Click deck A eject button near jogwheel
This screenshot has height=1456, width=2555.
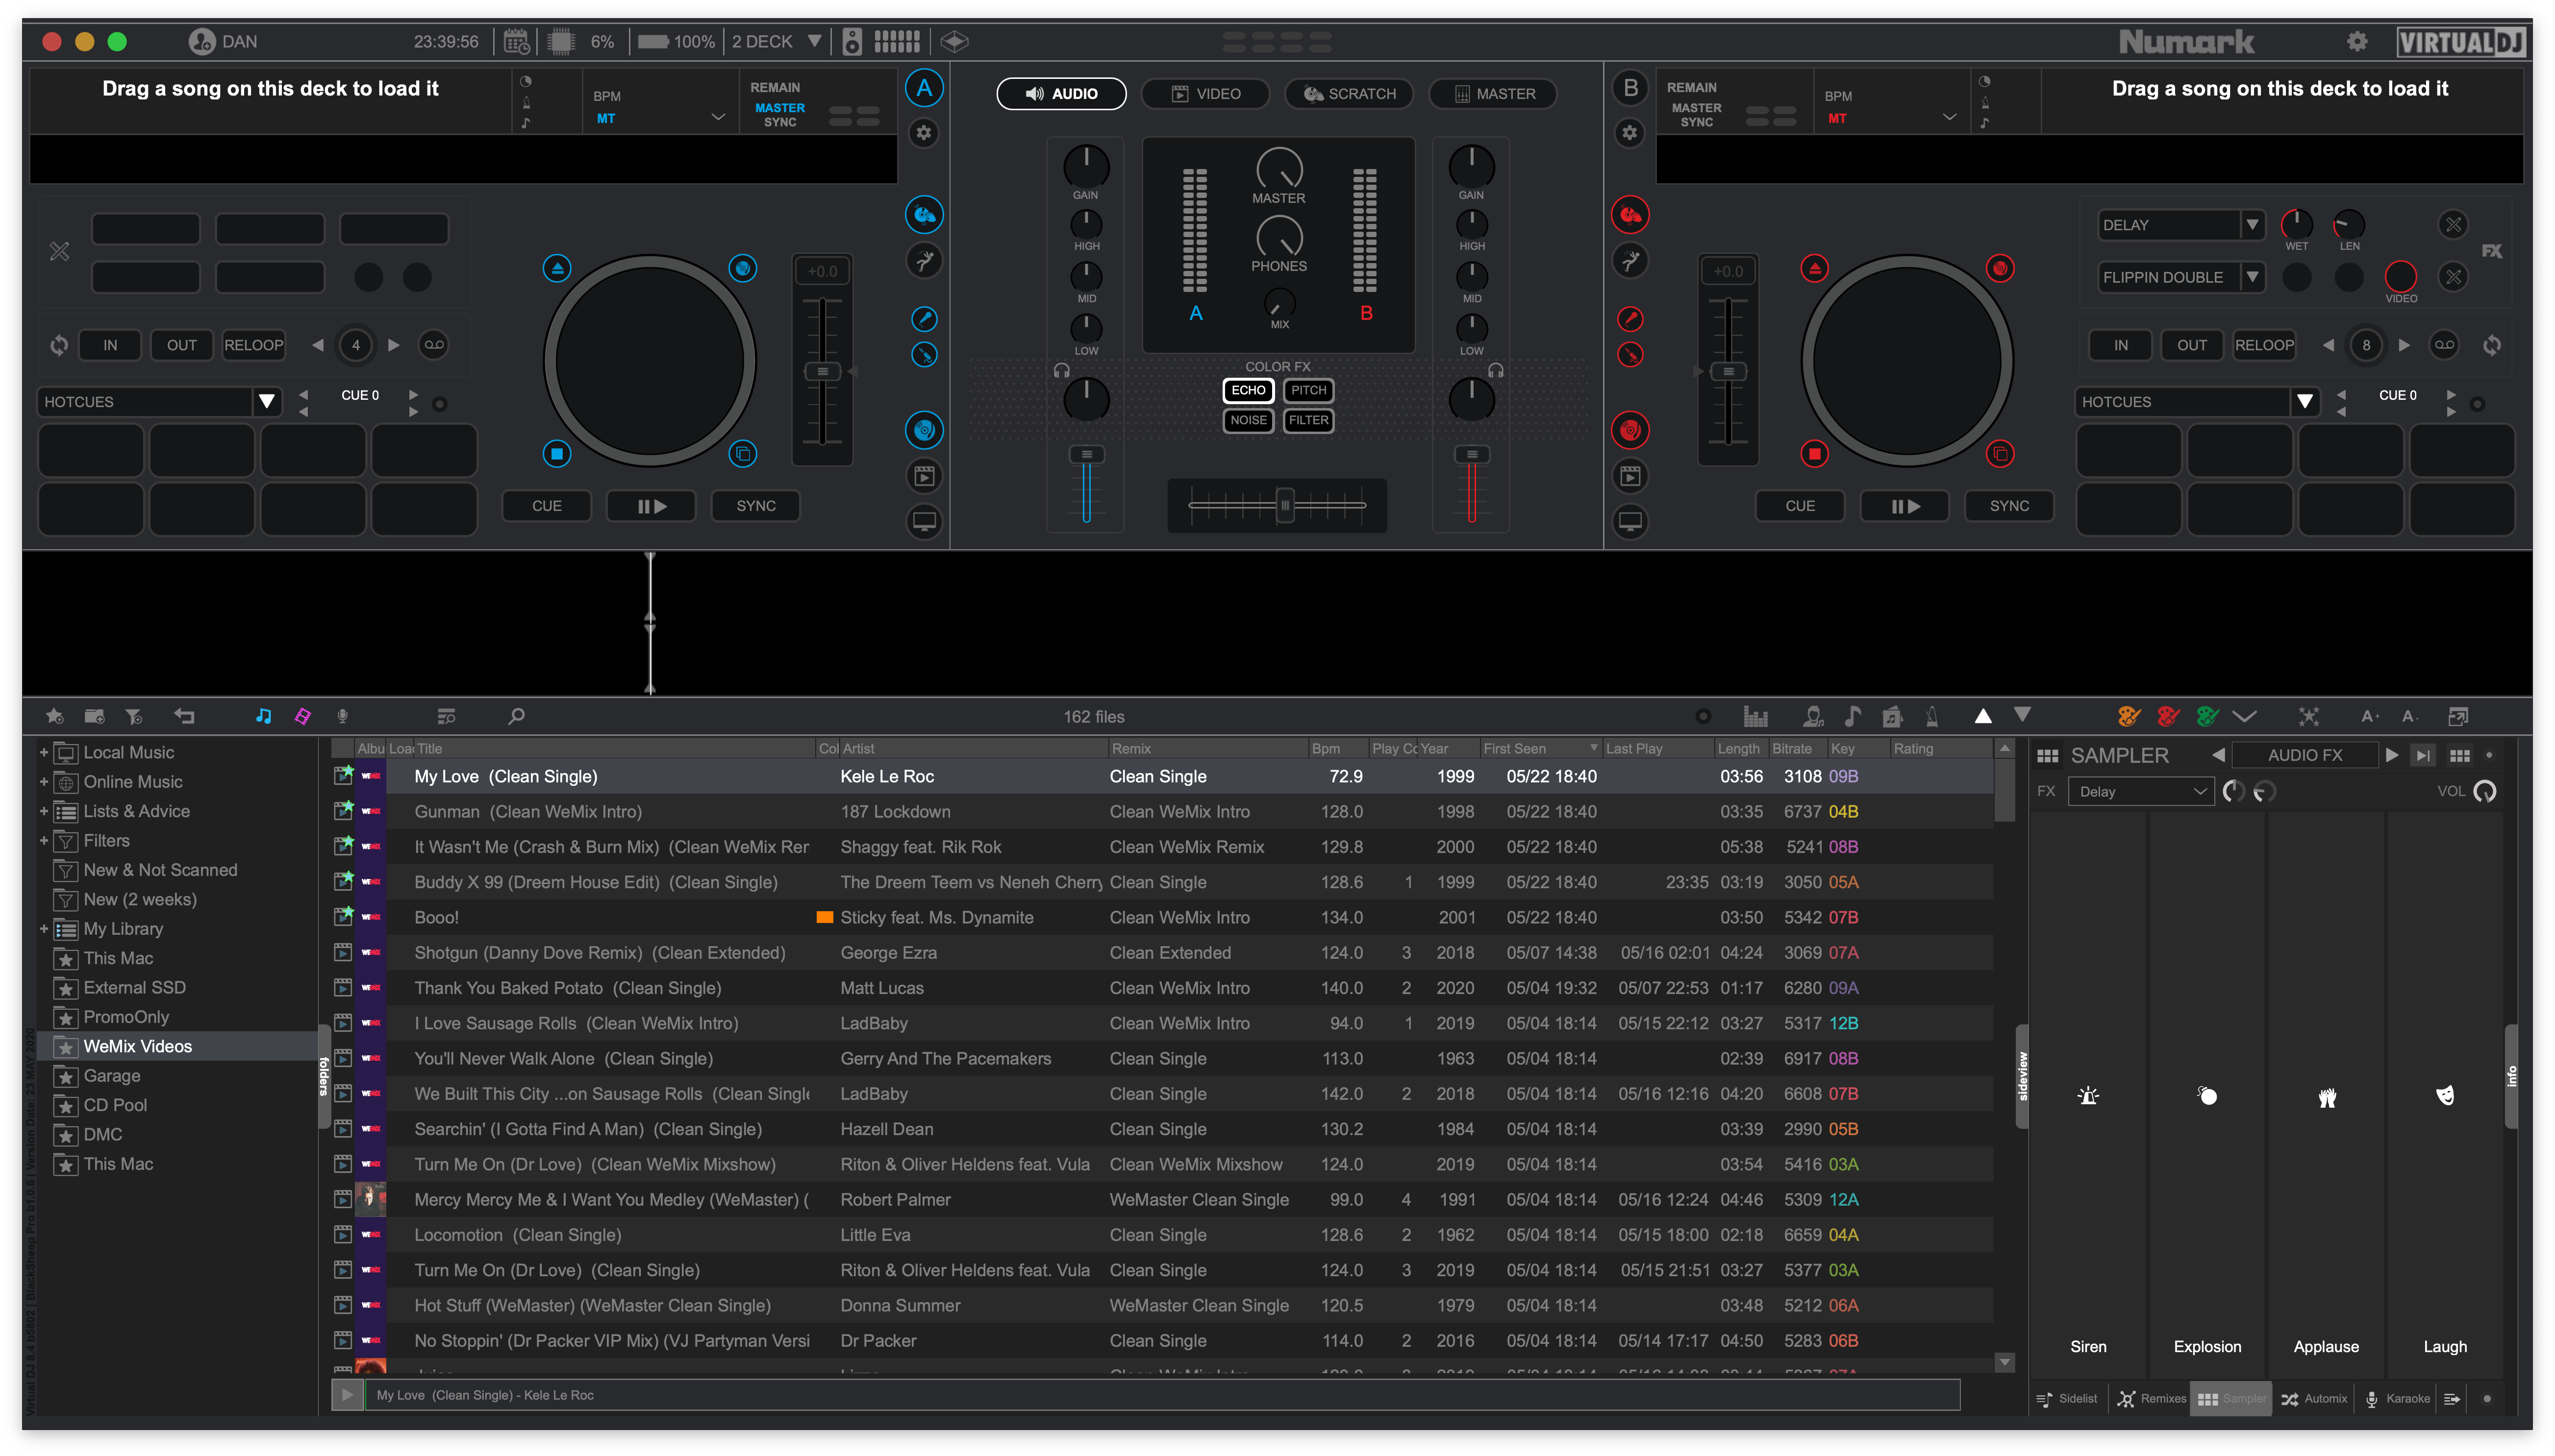557,268
